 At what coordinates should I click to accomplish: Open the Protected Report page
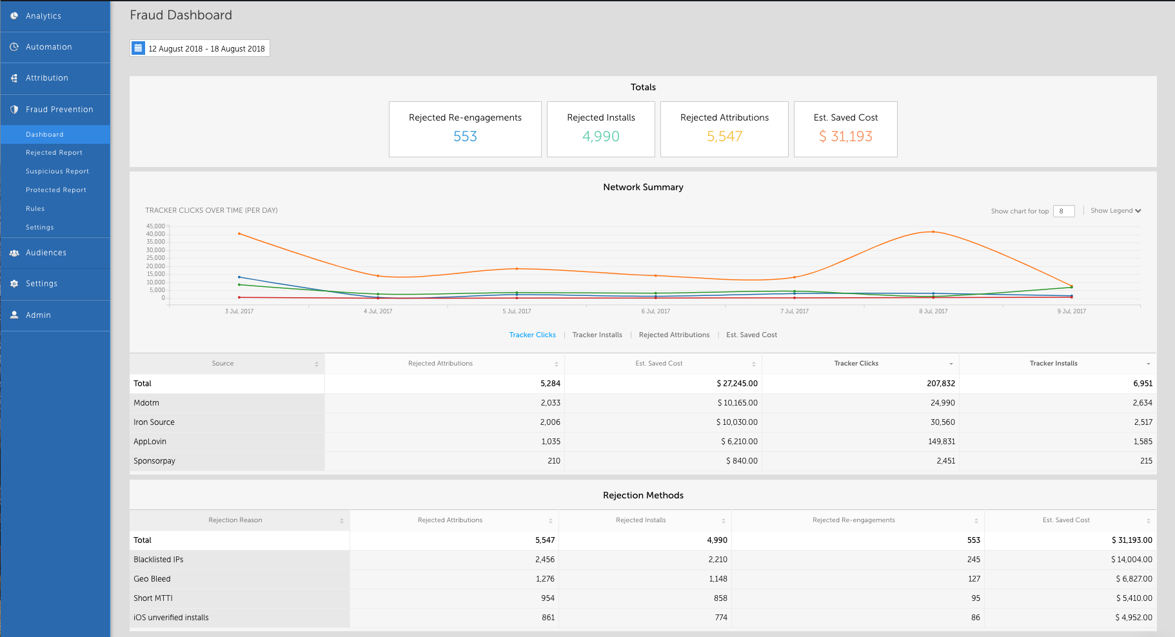(x=56, y=190)
